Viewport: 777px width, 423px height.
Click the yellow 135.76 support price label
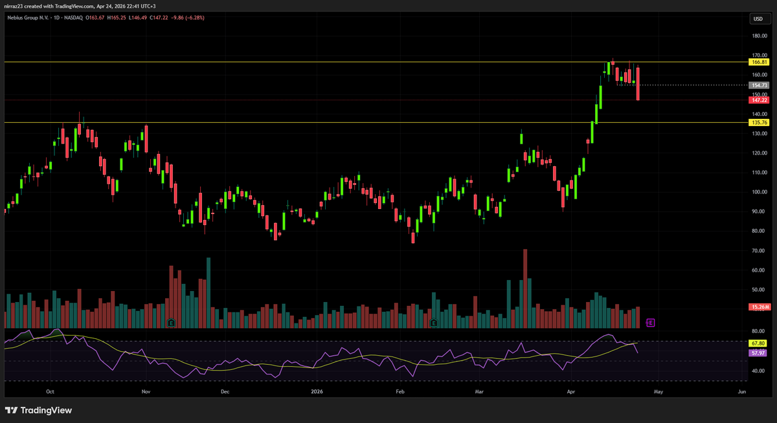[758, 122]
